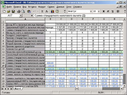Print the sheet using the printer icon
This screenshot has width=127, height=95.
coord(19,11)
